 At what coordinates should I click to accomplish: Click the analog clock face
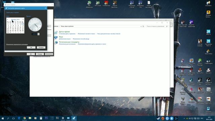35,25
